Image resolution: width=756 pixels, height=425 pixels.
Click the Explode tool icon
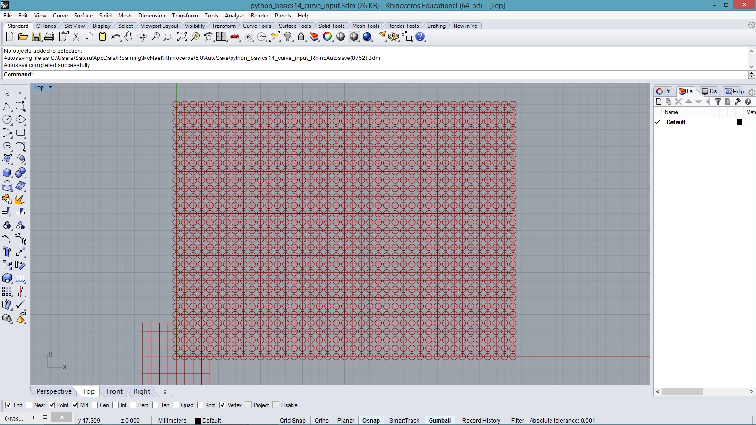(20, 199)
